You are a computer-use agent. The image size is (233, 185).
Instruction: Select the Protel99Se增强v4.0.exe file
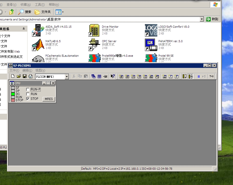111,58
